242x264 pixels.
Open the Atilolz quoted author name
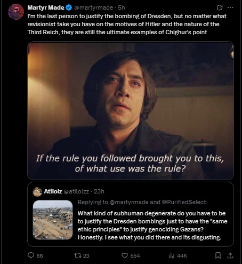53,191
